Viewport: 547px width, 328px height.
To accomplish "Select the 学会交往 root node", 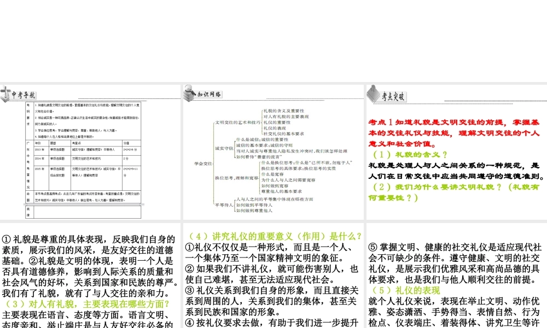I will click(x=203, y=163).
